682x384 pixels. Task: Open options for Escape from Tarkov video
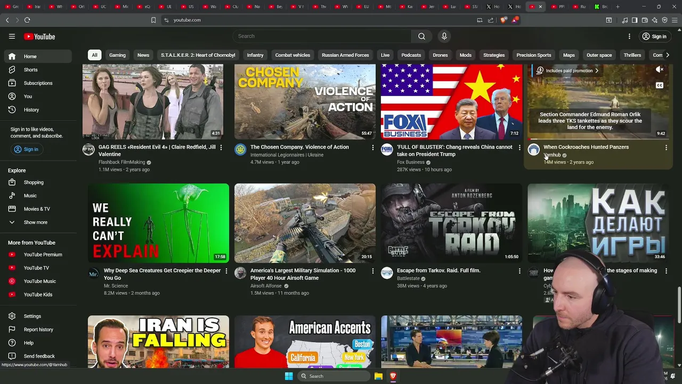click(519, 271)
